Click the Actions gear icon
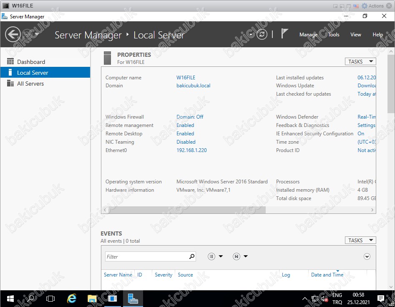This screenshot has height=307, width=395. 364,6
